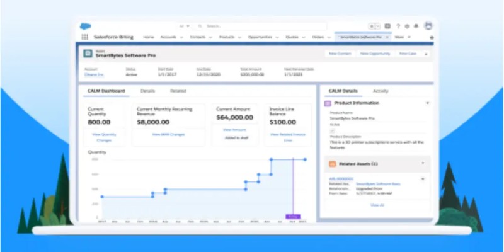Switch to the CALM Details tab
The height and width of the screenshot is (252, 504).
coord(343,91)
